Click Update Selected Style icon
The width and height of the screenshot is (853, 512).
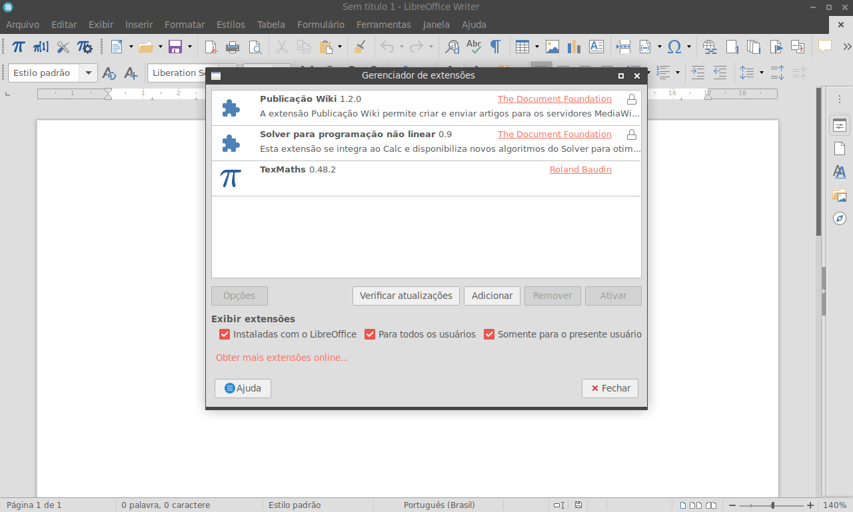pos(109,73)
